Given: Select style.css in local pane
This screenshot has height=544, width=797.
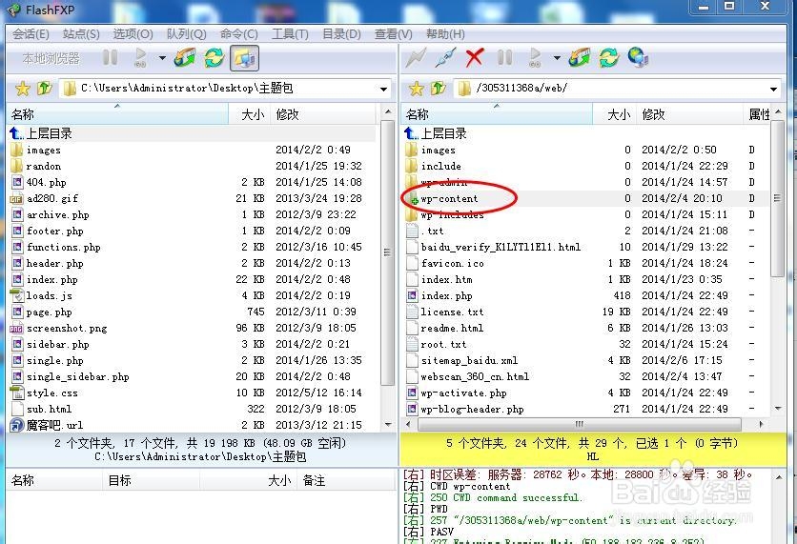Looking at the screenshot, I should pos(193,393).
